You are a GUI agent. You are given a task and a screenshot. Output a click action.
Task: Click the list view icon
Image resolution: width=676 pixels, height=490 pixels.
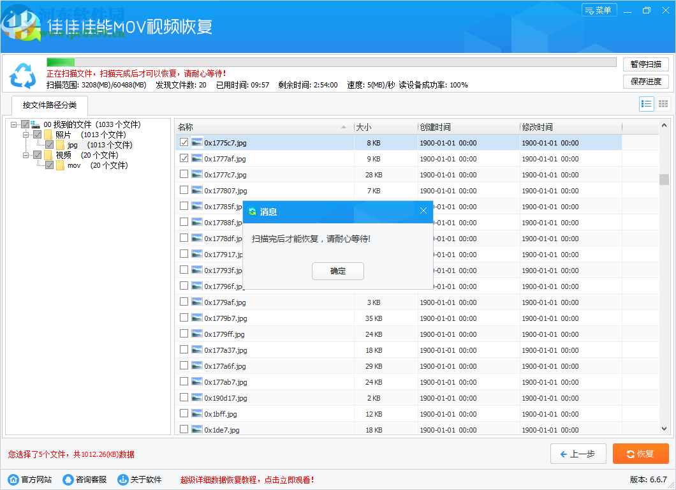point(646,104)
